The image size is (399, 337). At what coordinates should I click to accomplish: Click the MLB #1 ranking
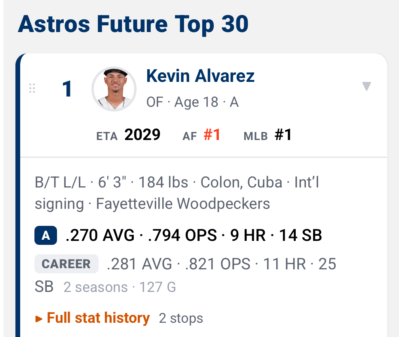point(268,135)
